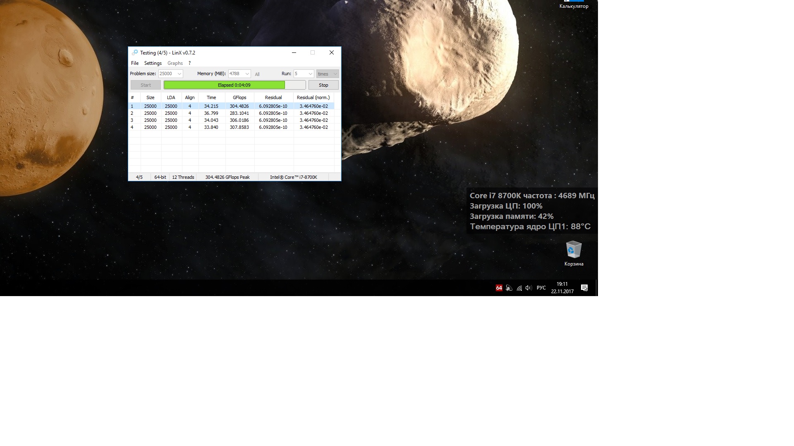Click the GFlops column header
Viewport: 794px width, 446px height.
coord(239,97)
